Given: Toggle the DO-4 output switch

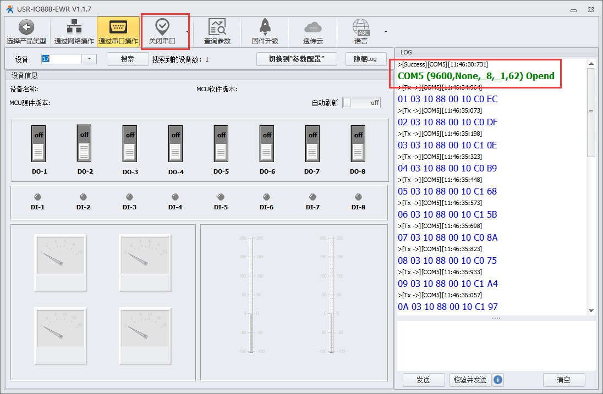Looking at the screenshot, I should [x=176, y=143].
